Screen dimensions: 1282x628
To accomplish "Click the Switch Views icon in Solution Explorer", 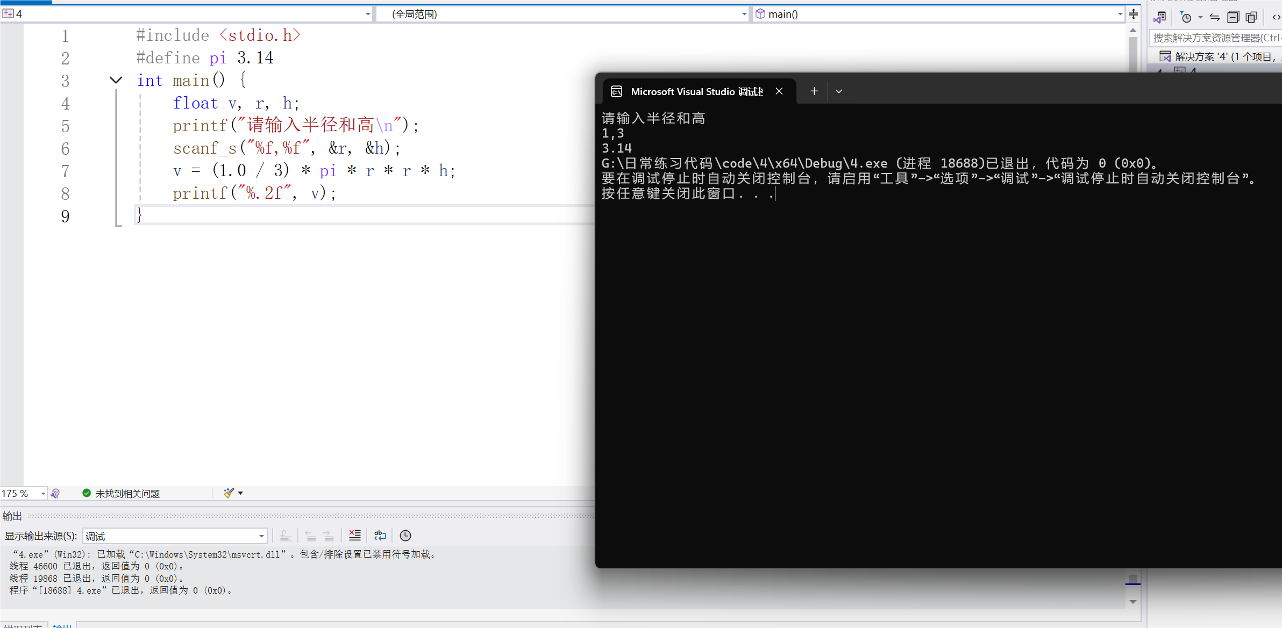I will [1160, 17].
